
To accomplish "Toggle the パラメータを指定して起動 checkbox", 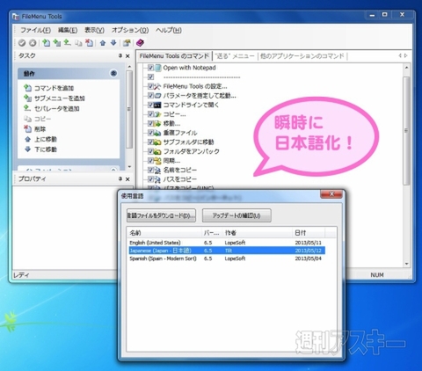I will click(150, 96).
